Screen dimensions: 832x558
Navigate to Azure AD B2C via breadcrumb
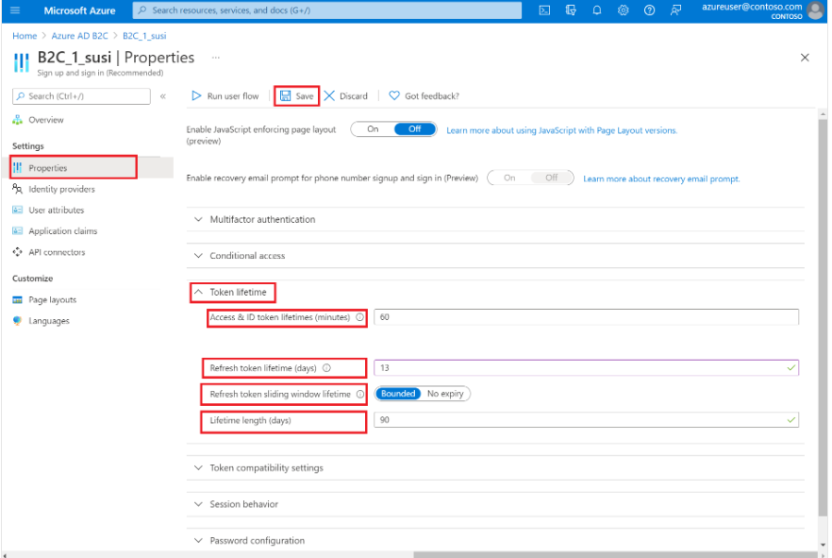(x=78, y=36)
